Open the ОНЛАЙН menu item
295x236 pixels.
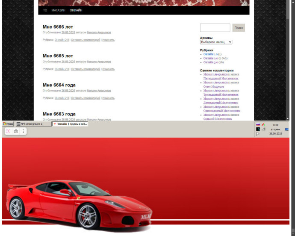[76, 10]
